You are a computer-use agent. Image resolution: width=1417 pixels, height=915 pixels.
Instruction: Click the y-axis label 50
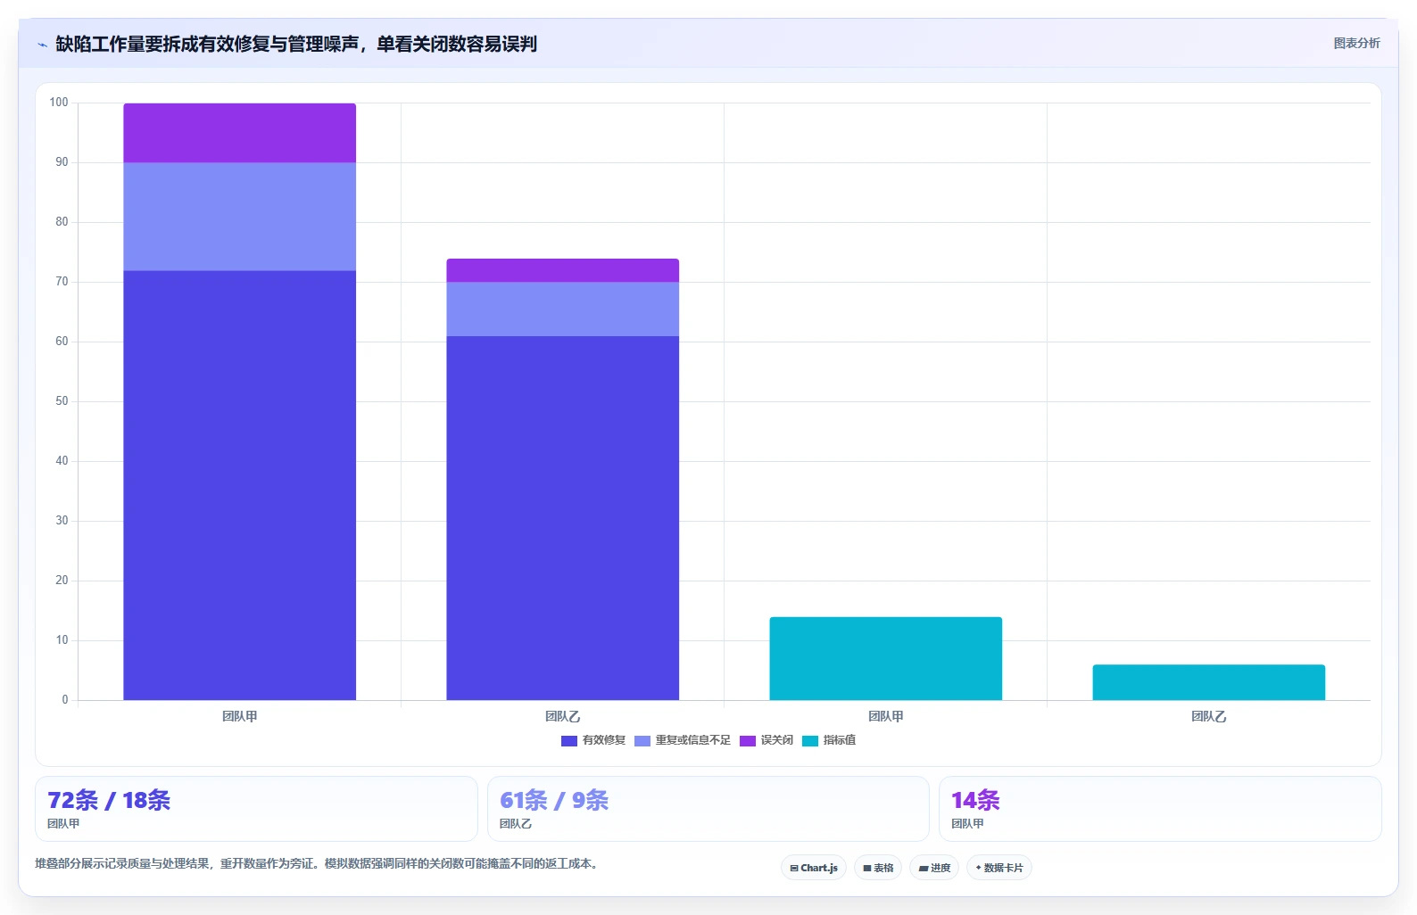coord(62,401)
